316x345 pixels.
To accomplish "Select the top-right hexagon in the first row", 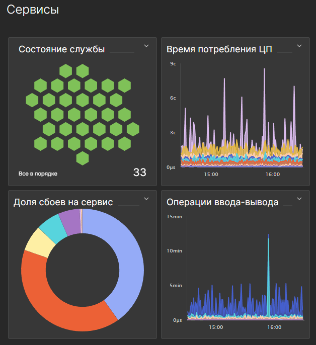I will [x=83, y=71].
